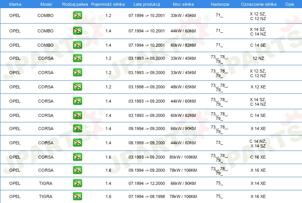Click Lata produkcji column header

pyautogui.click(x=147, y=4)
